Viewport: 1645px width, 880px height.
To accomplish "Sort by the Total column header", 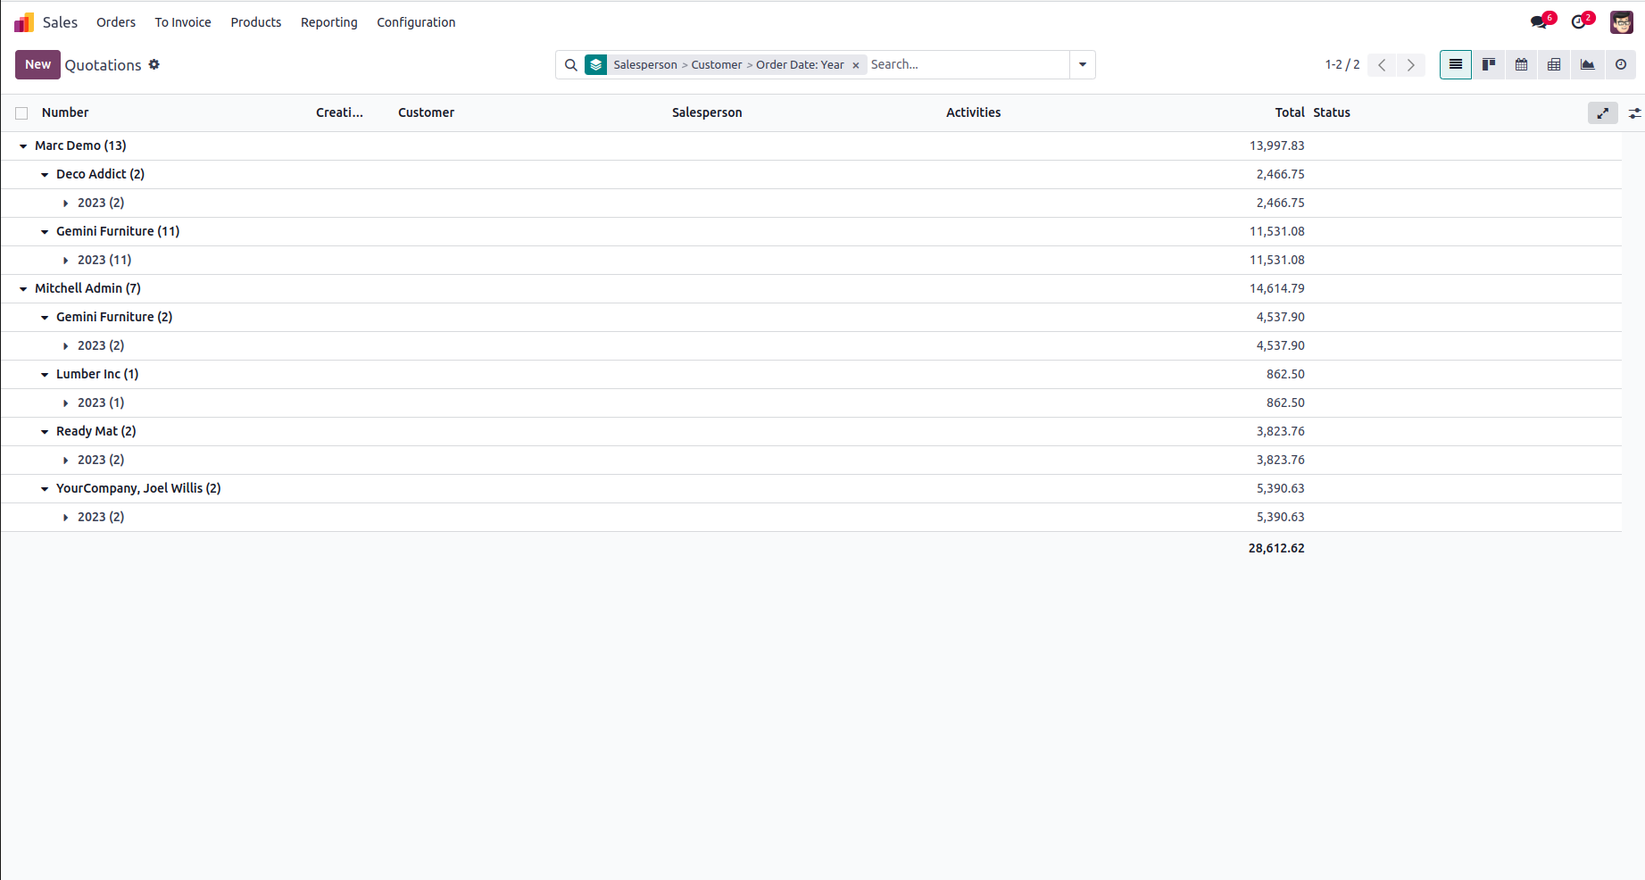I will tap(1290, 112).
